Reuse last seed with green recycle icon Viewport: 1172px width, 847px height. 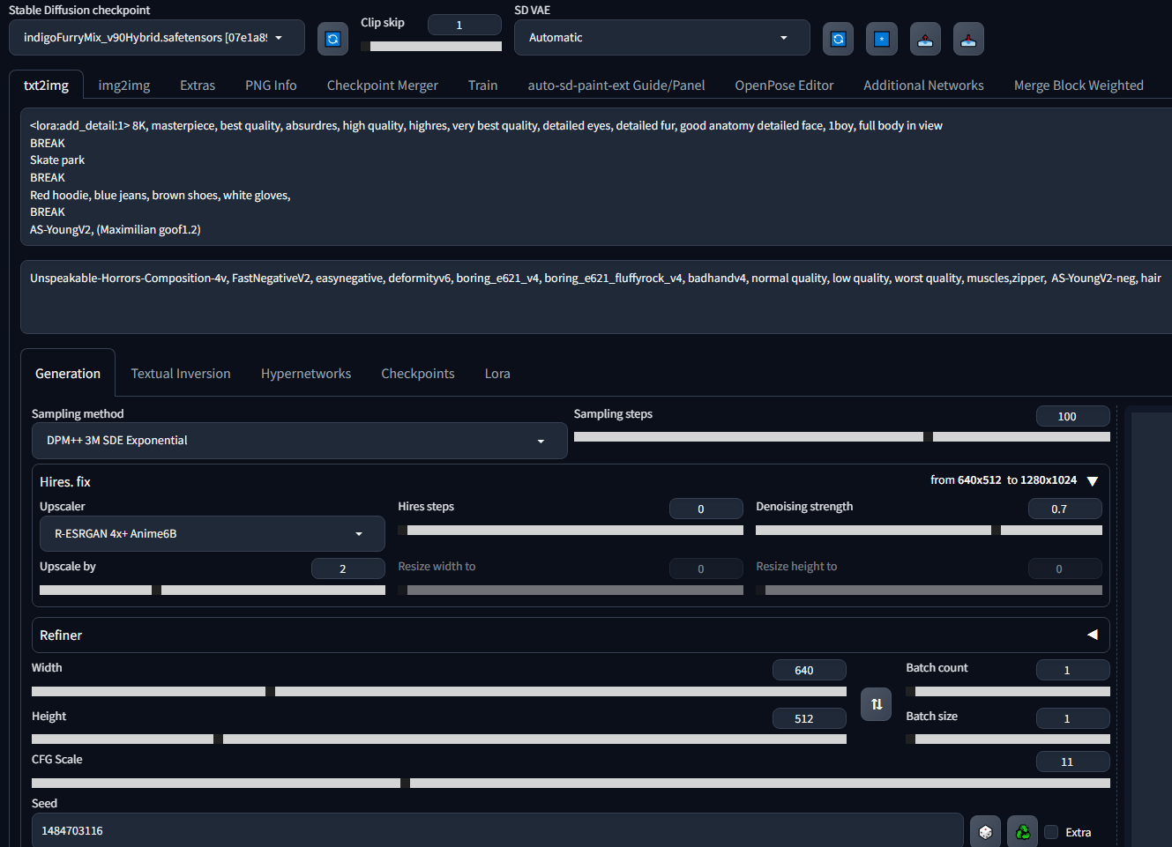coord(1022,831)
